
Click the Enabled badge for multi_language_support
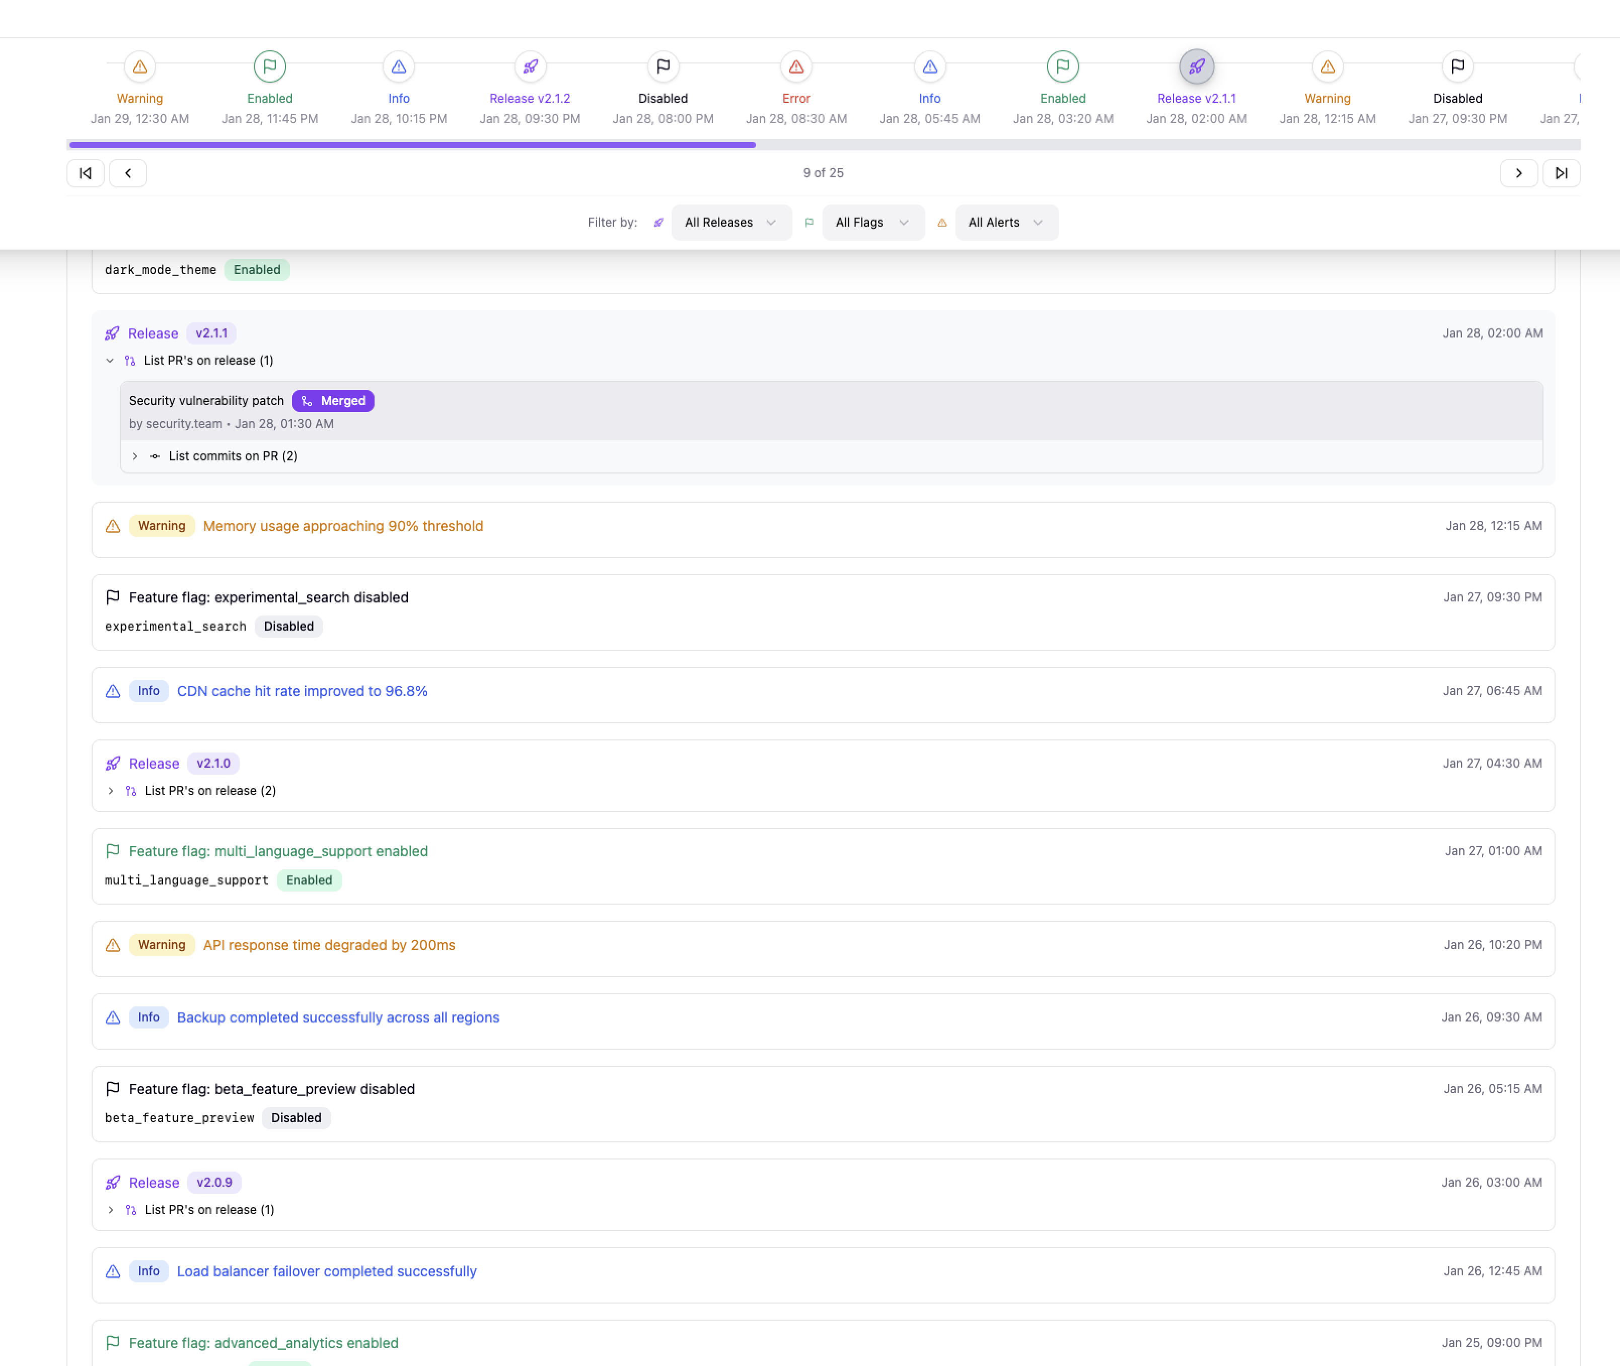[x=309, y=880]
